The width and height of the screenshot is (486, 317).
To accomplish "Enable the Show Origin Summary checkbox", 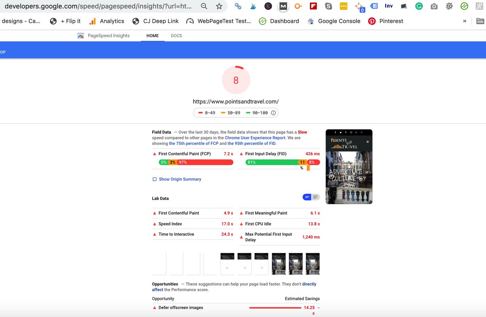I will (x=154, y=179).
